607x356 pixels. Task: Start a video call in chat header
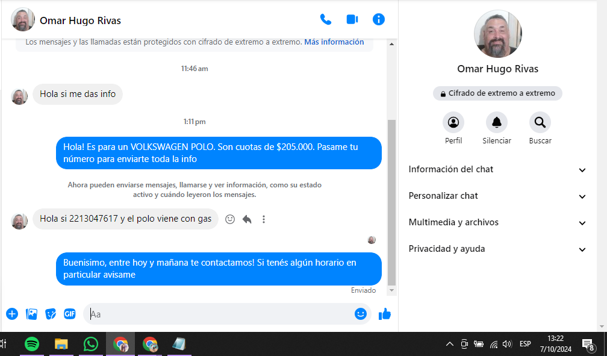click(352, 19)
